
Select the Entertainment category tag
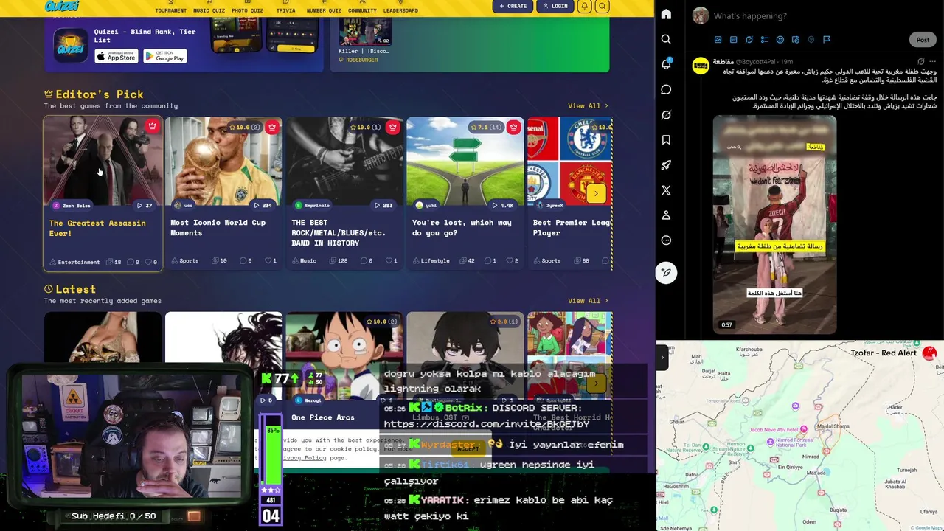(74, 262)
